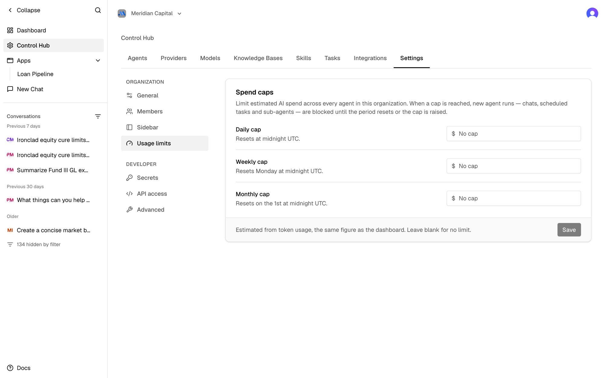Switch to the Providers tab
The height and width of the screenshot is (378, 605).
pos(174,58)
